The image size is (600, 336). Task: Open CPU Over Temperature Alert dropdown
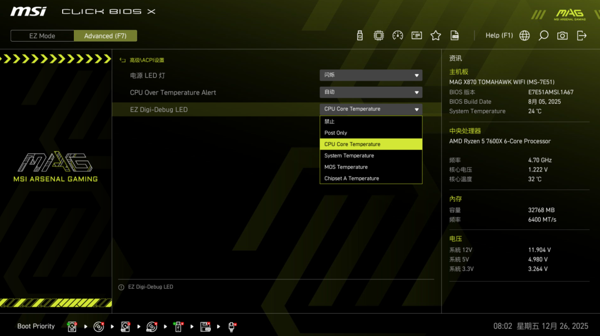tap(371, 92)
